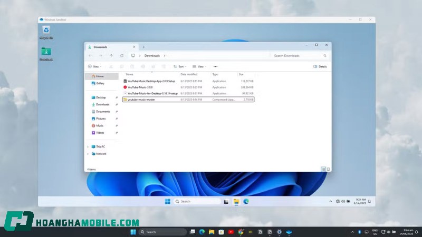This screenshot has height=237, width=422.
Task: Click the Recycle Bin desktop icon in Sandbox
Action: (46, 31)
